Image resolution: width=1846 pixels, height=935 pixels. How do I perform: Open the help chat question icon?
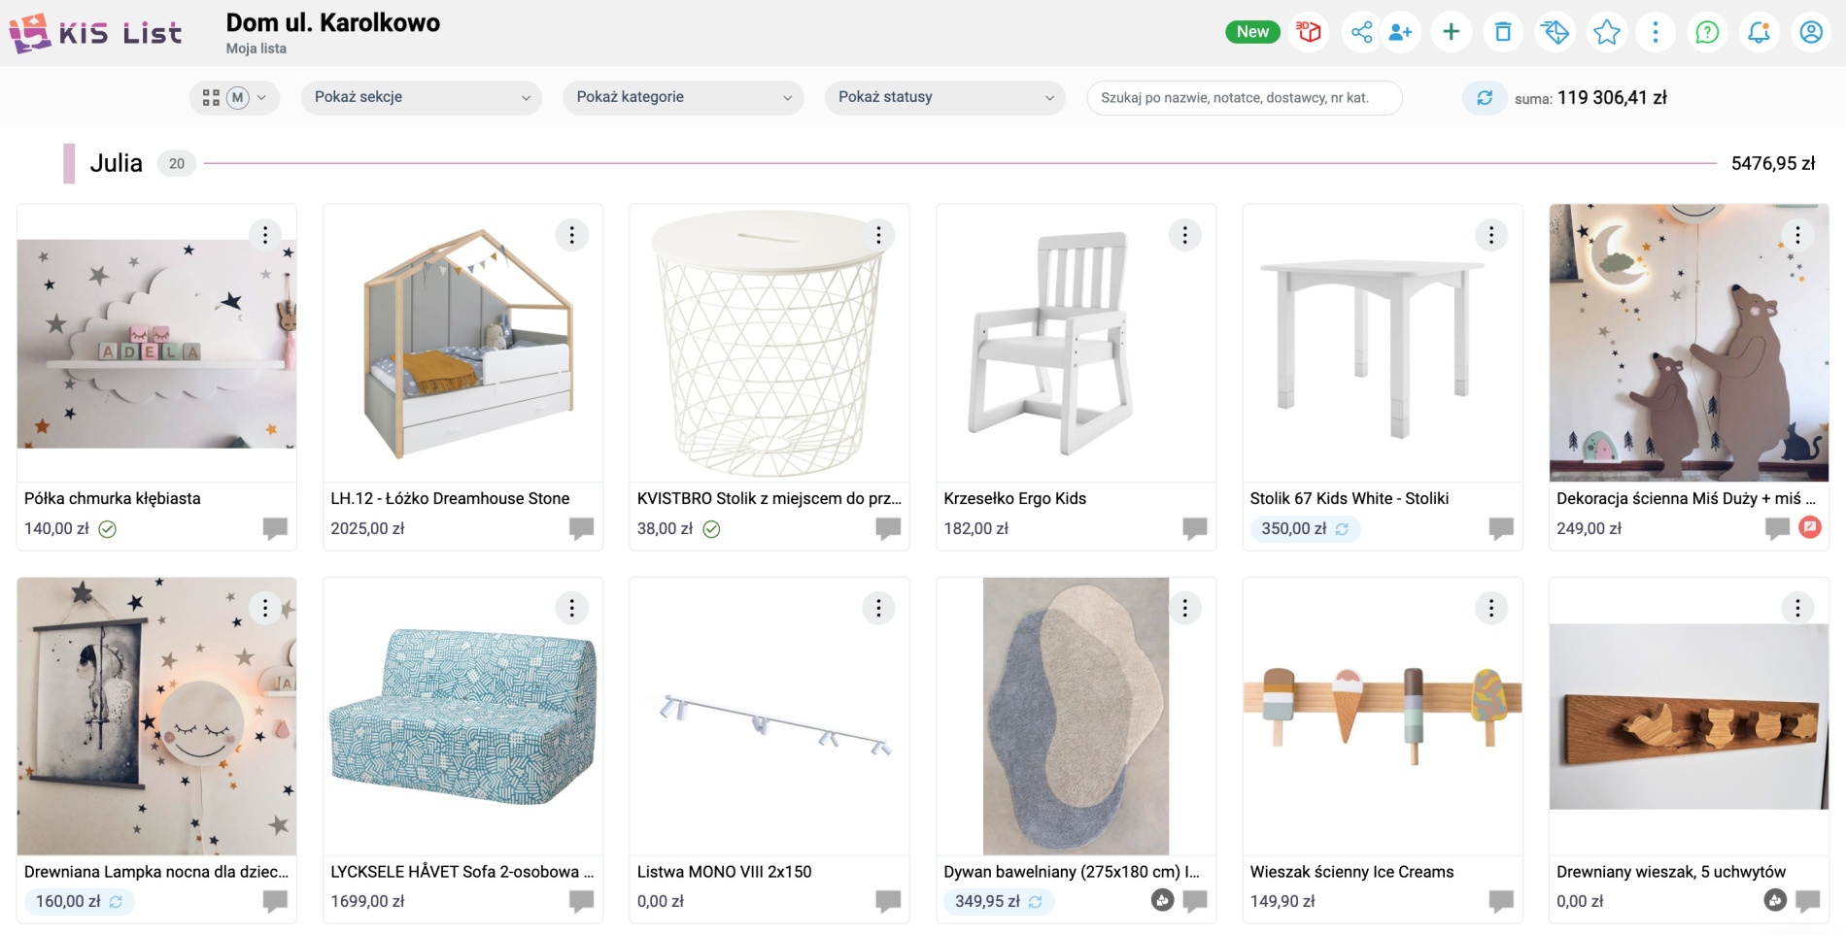(1706, 32)
